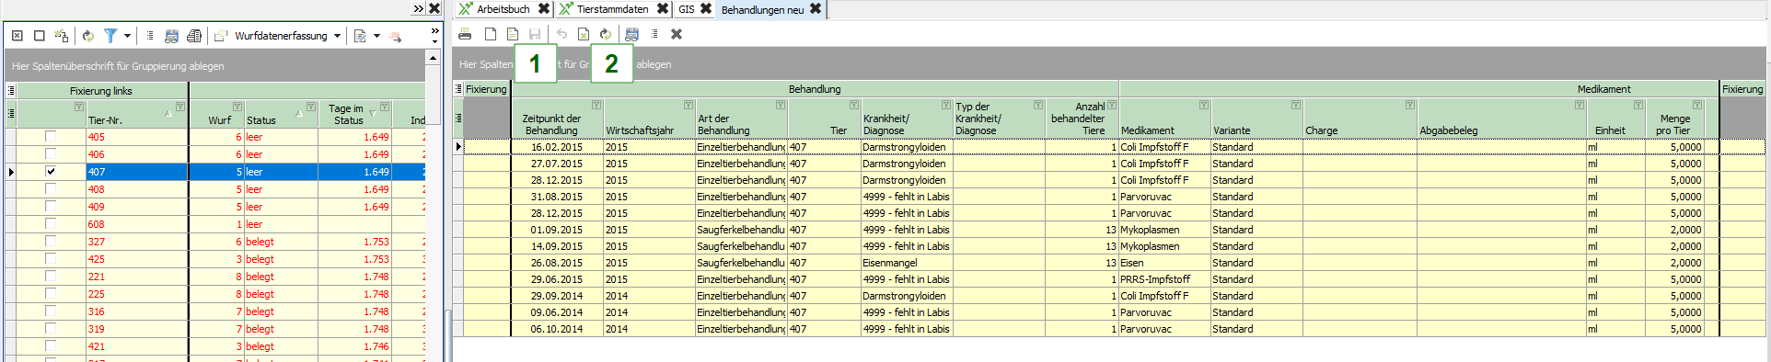Viewport: 1771px width, 362px height.
Task: Click the scroll-up arrow of left panel scrollbar
Action: [433, 58]
